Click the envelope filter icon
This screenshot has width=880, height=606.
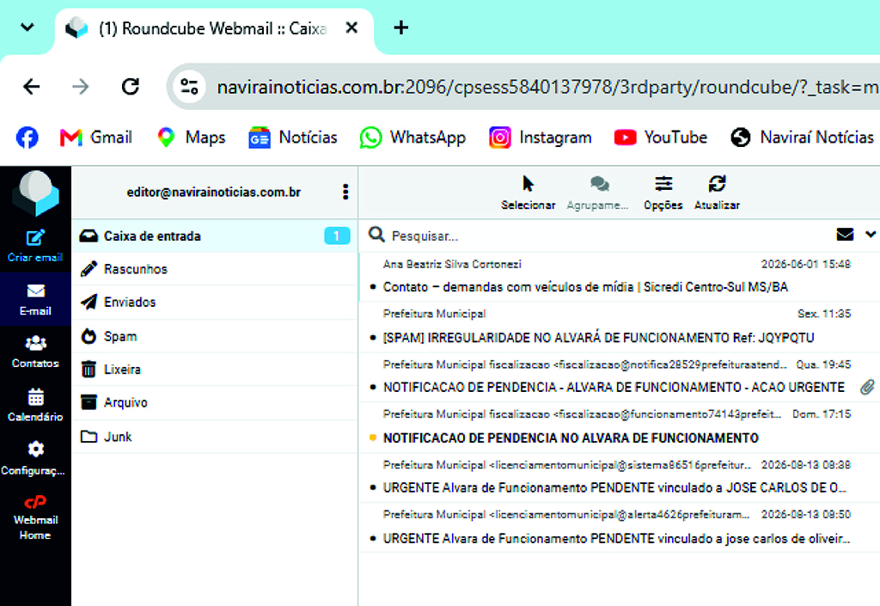[x=845, y=235]
